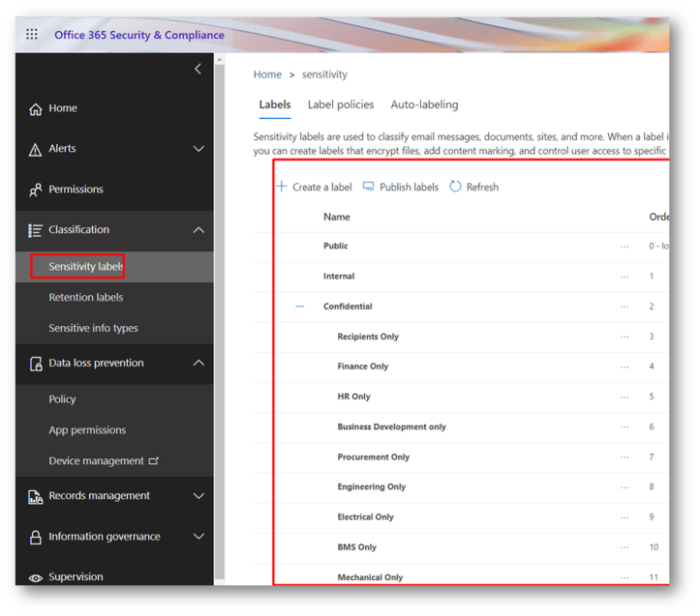This screenshot has width=700, height=616.
Task: Click the Data loss prevention lock icon
Action: click(x=36, y=364)
